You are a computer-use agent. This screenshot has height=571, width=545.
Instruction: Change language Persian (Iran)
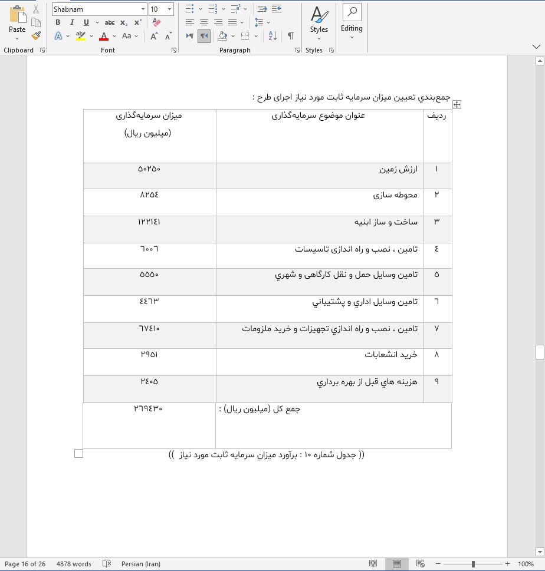click(141, 564)
